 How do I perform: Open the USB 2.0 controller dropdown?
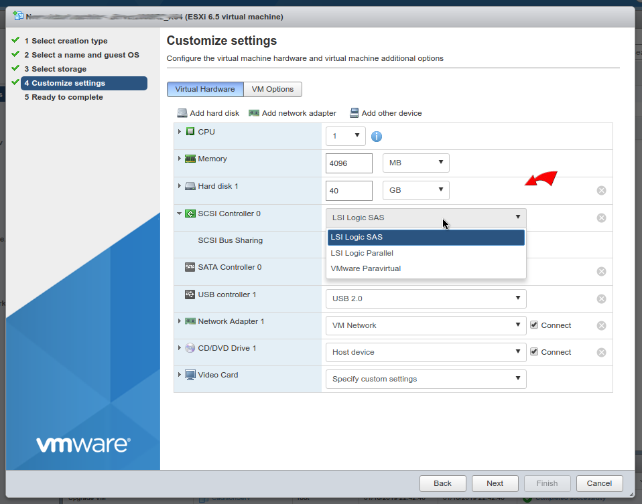click(426, 299)
